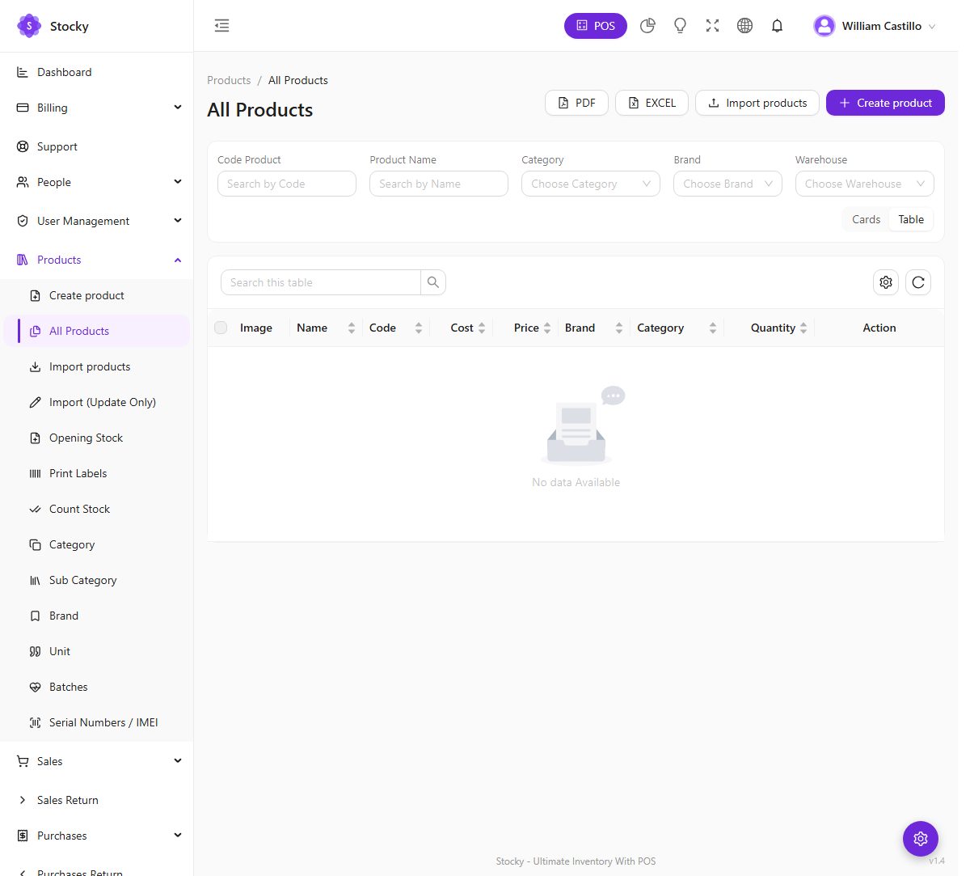Screen dimensions: 970x876
Task: Click the Sub Category icon
Action: click(35, 580)
